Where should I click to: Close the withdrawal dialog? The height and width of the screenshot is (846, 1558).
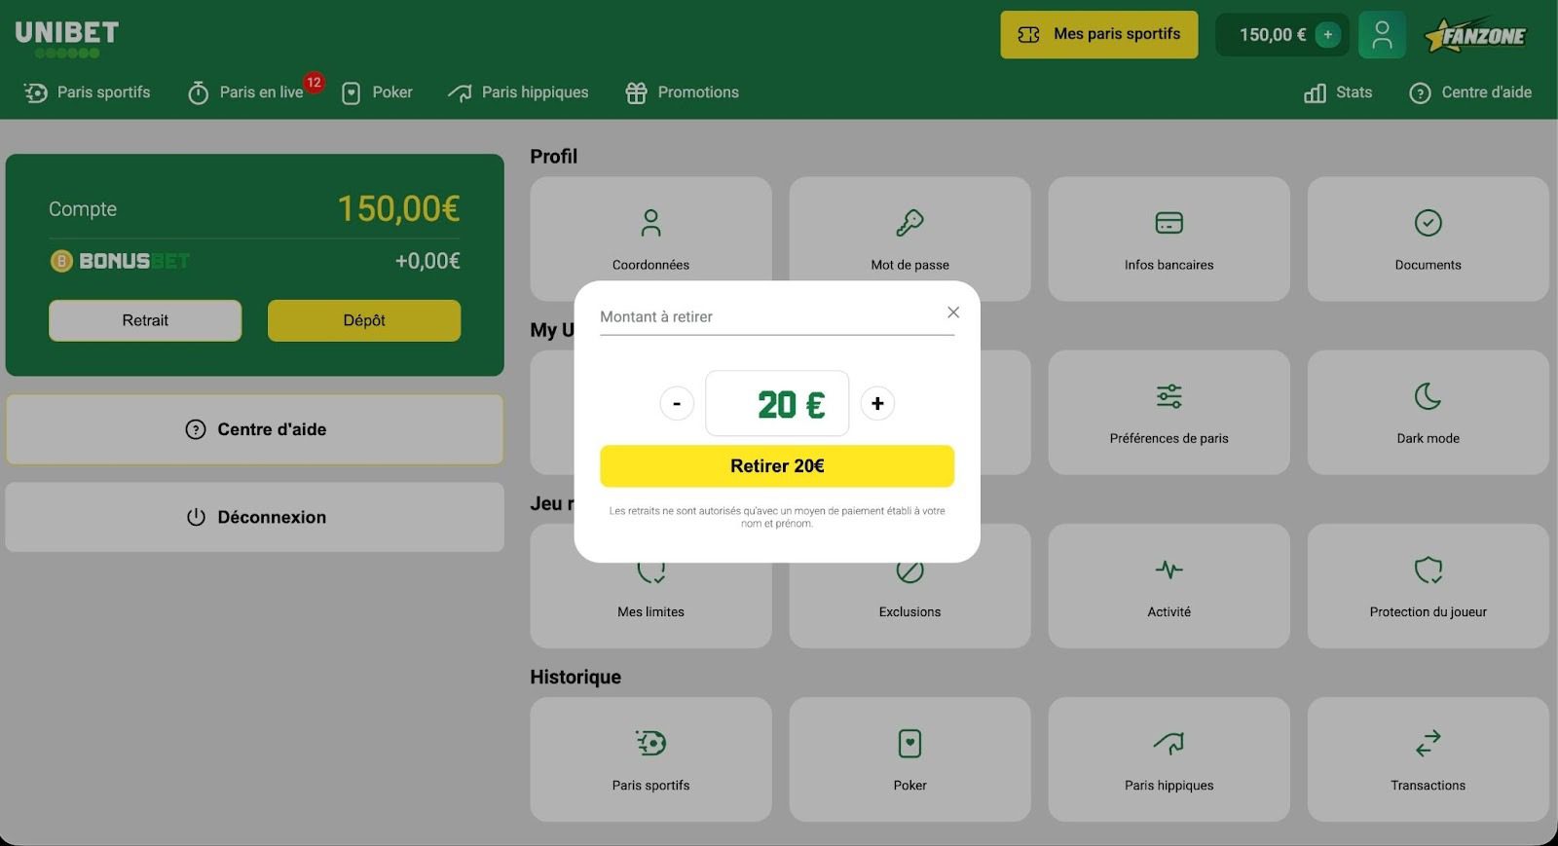pos(953,313)
